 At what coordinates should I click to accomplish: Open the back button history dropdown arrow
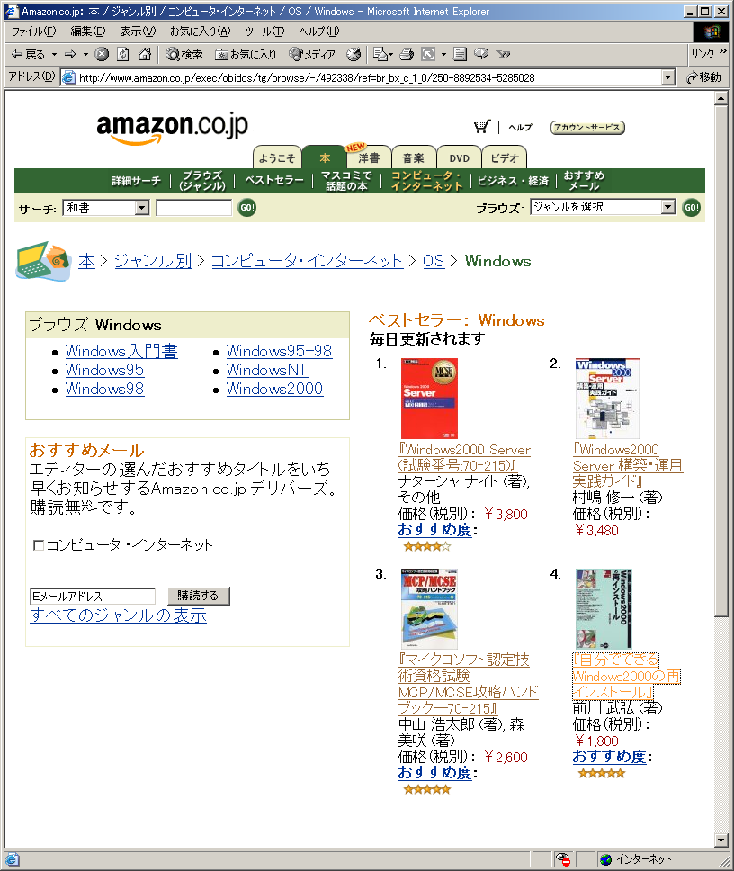(54, 54)
